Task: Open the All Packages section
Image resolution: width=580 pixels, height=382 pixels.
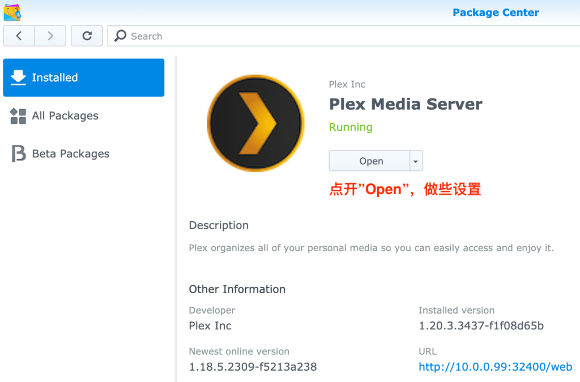Action: [x=84, y=116]
